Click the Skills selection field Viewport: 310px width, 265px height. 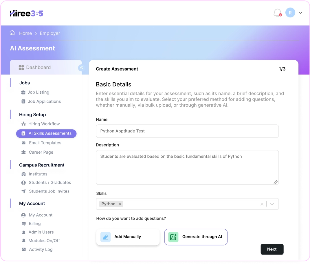point(187,204)
